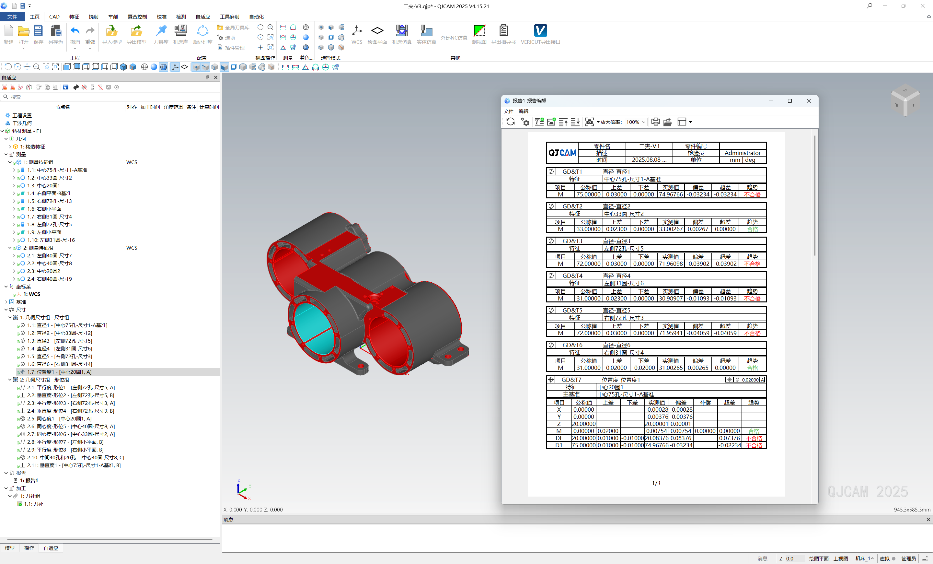
Task: Click the add image icon in report toolbar
Action: (x=551, y=122)
